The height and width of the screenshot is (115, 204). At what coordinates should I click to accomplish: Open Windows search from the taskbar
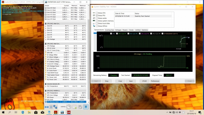pyautogui.click(x=10, y=112)
